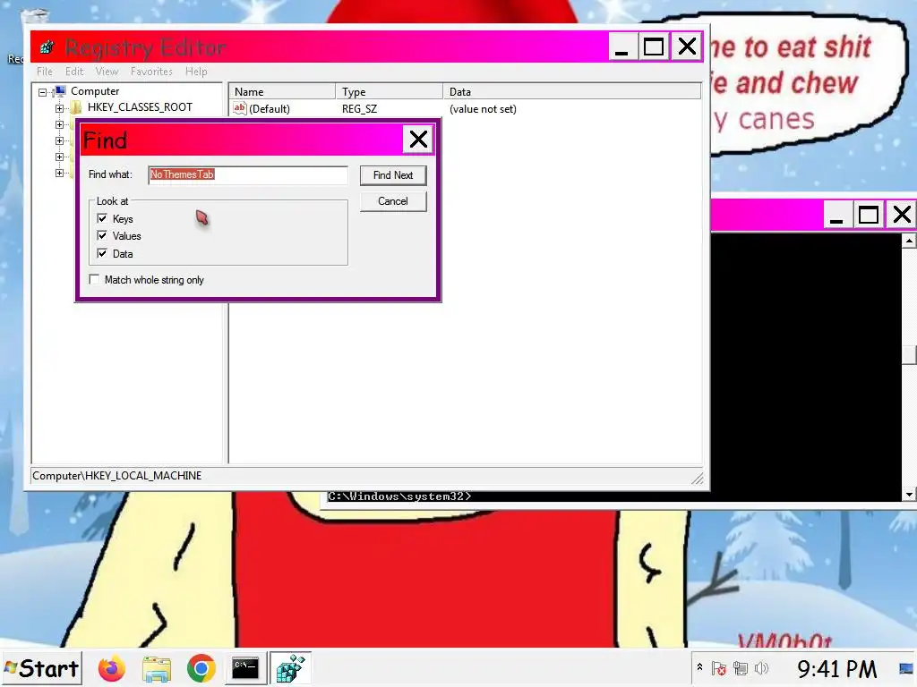Select the Computer icon in the tree
Viewport: 917px width, 687px height.
60,91
